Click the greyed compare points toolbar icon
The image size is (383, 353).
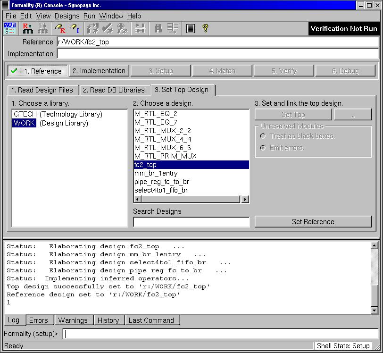(140, 28)
